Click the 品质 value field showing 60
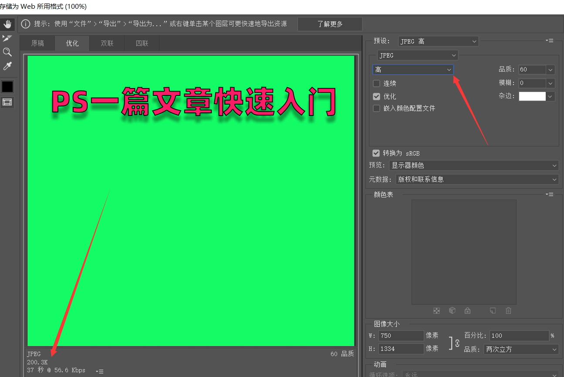This screenshot has height=377, width=564. [x=532, y=69]
